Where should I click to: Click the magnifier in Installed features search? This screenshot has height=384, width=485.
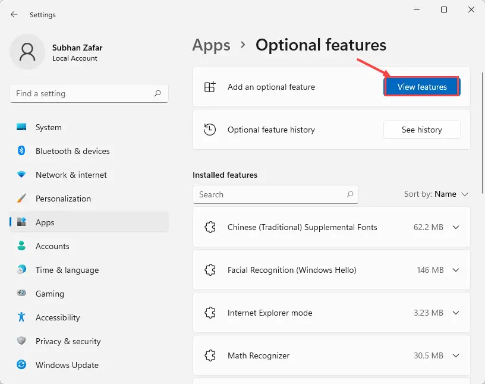coord(350,194)
